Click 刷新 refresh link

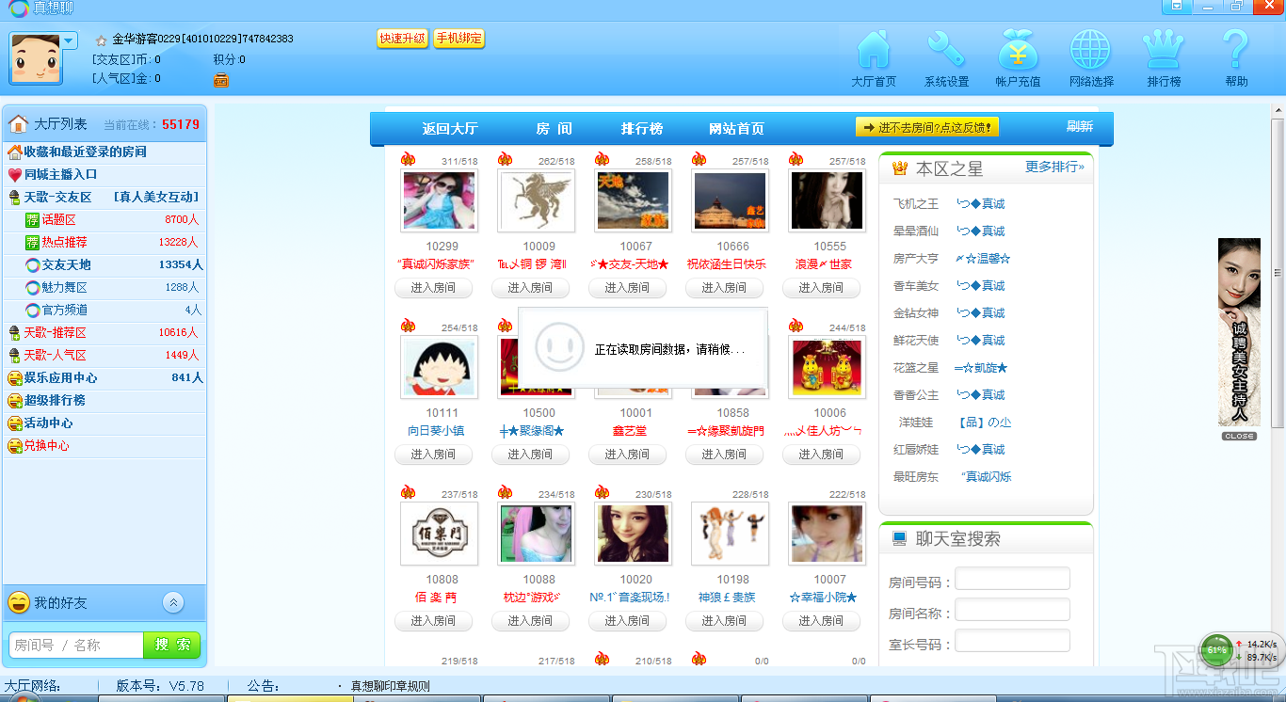(x=1080, y=126)
